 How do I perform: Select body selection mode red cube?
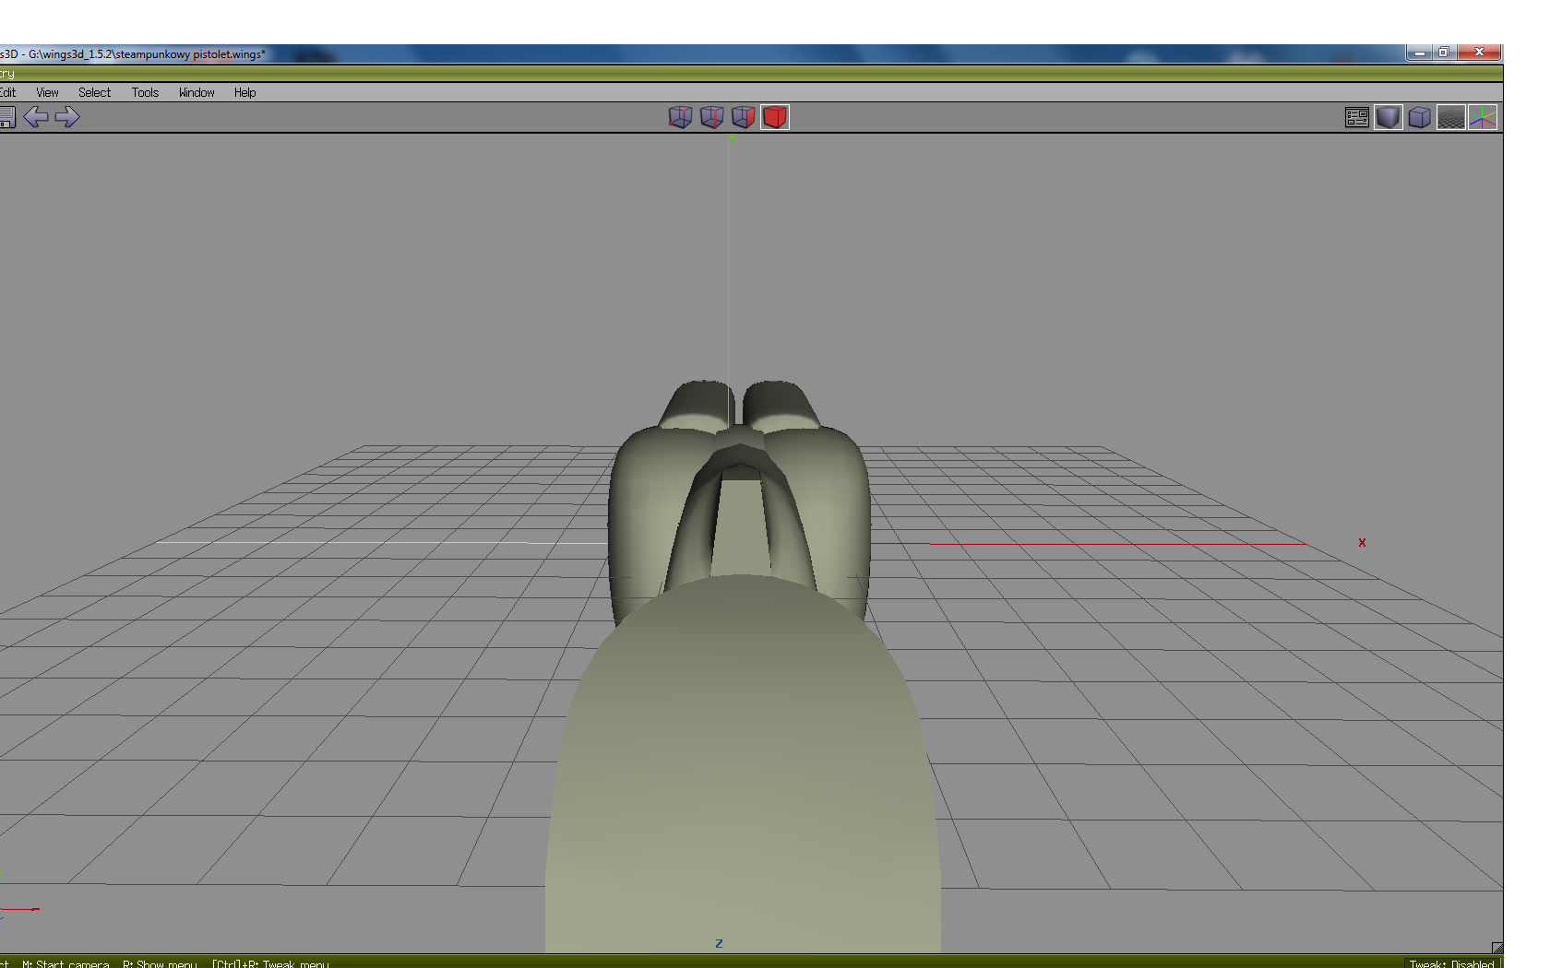(x=775, y=117)
